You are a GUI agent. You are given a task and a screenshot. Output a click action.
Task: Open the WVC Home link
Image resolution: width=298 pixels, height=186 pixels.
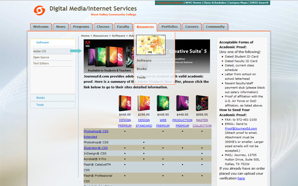tap(193, 3)
